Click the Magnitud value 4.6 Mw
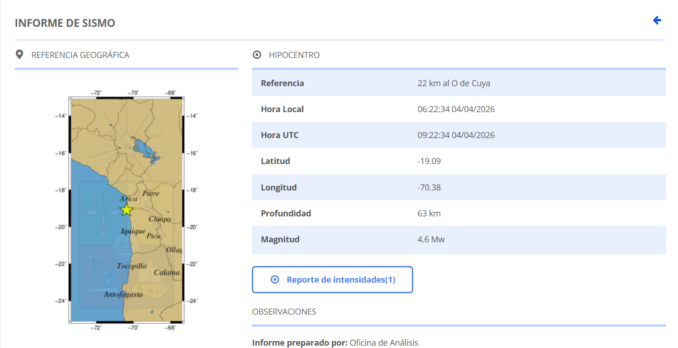Image resolution: width=678 pixels, height=348 pixels. pos(431,240)
